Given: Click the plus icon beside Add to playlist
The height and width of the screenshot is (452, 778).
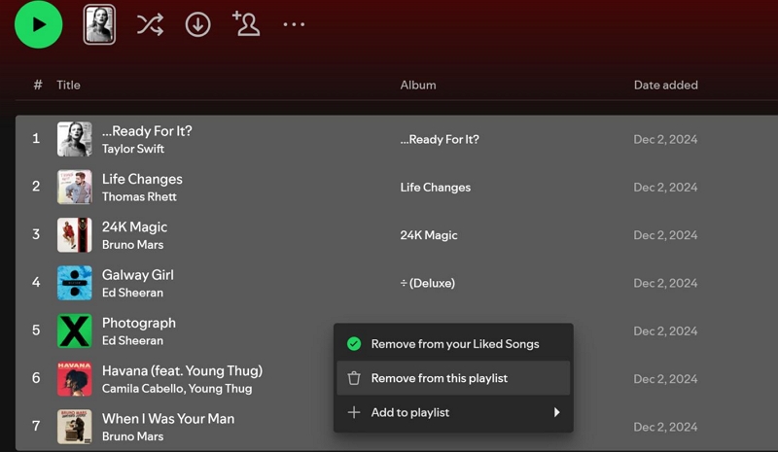Looking at the screenshot, I should 354,412.
